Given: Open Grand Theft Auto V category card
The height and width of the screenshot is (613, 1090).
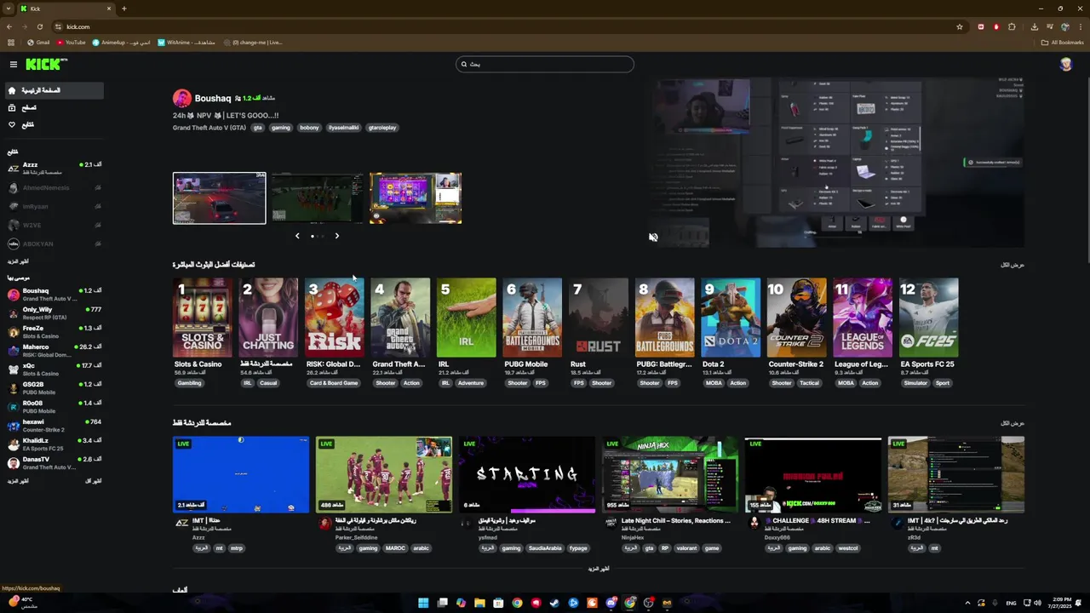Looking at the screenshot, I should 401,318.
